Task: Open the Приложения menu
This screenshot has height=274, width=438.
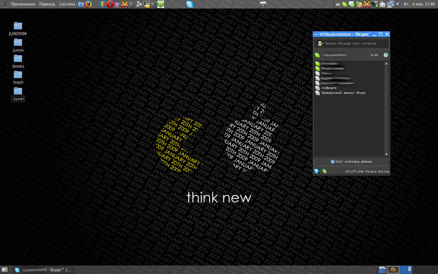Action: pyautogui.click(x=23, y=4)
